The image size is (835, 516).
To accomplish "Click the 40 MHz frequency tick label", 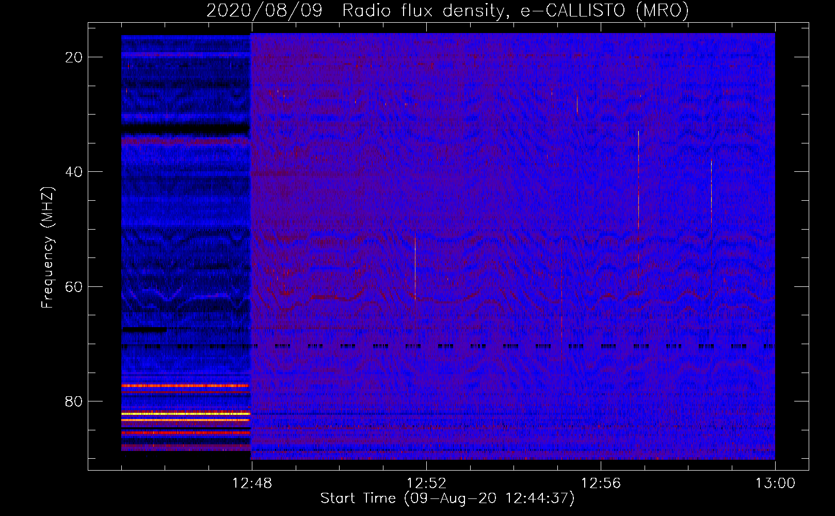I will tap(74, 172).
